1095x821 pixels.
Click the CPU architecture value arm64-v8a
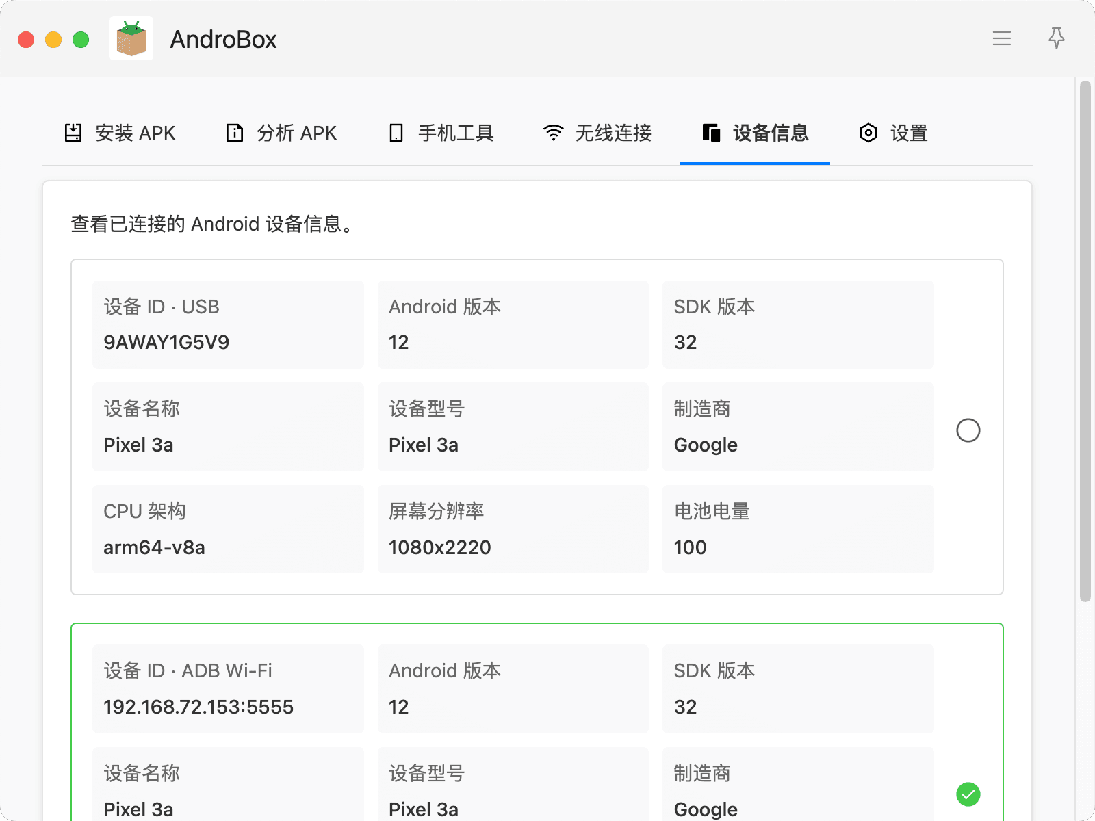[154, 547]
